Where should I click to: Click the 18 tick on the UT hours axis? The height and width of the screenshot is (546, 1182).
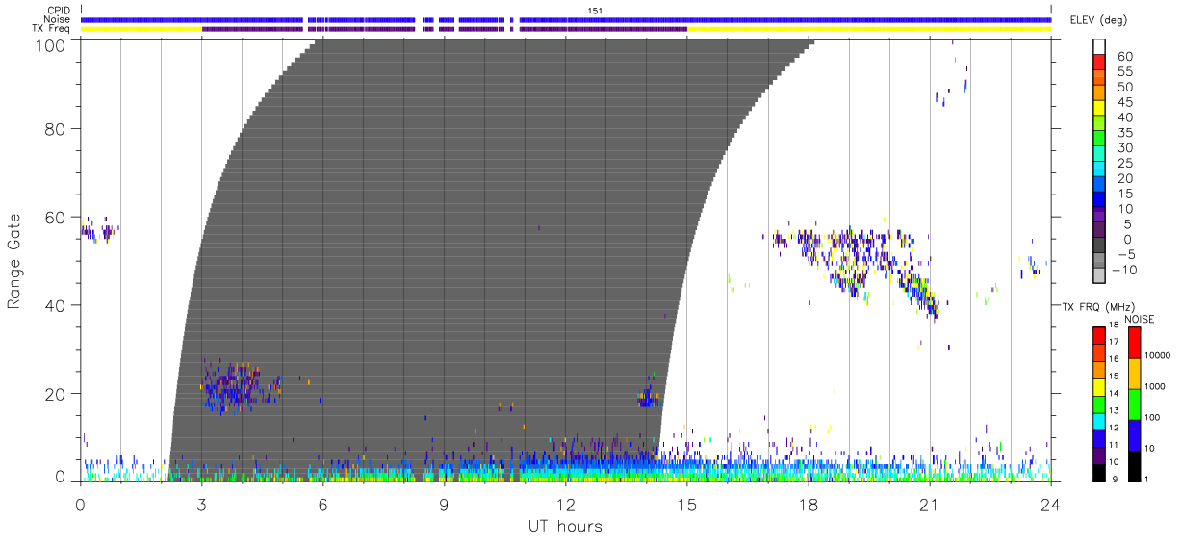point(808,504)
